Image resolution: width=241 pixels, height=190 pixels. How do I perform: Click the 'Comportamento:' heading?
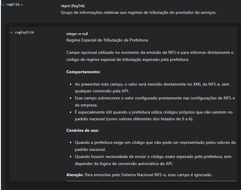tap(83, 72)
